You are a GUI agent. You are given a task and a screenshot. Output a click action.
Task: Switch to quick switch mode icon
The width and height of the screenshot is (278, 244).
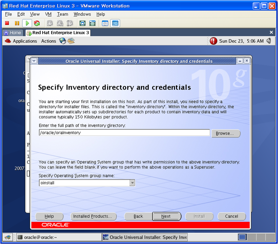point(92,23)
